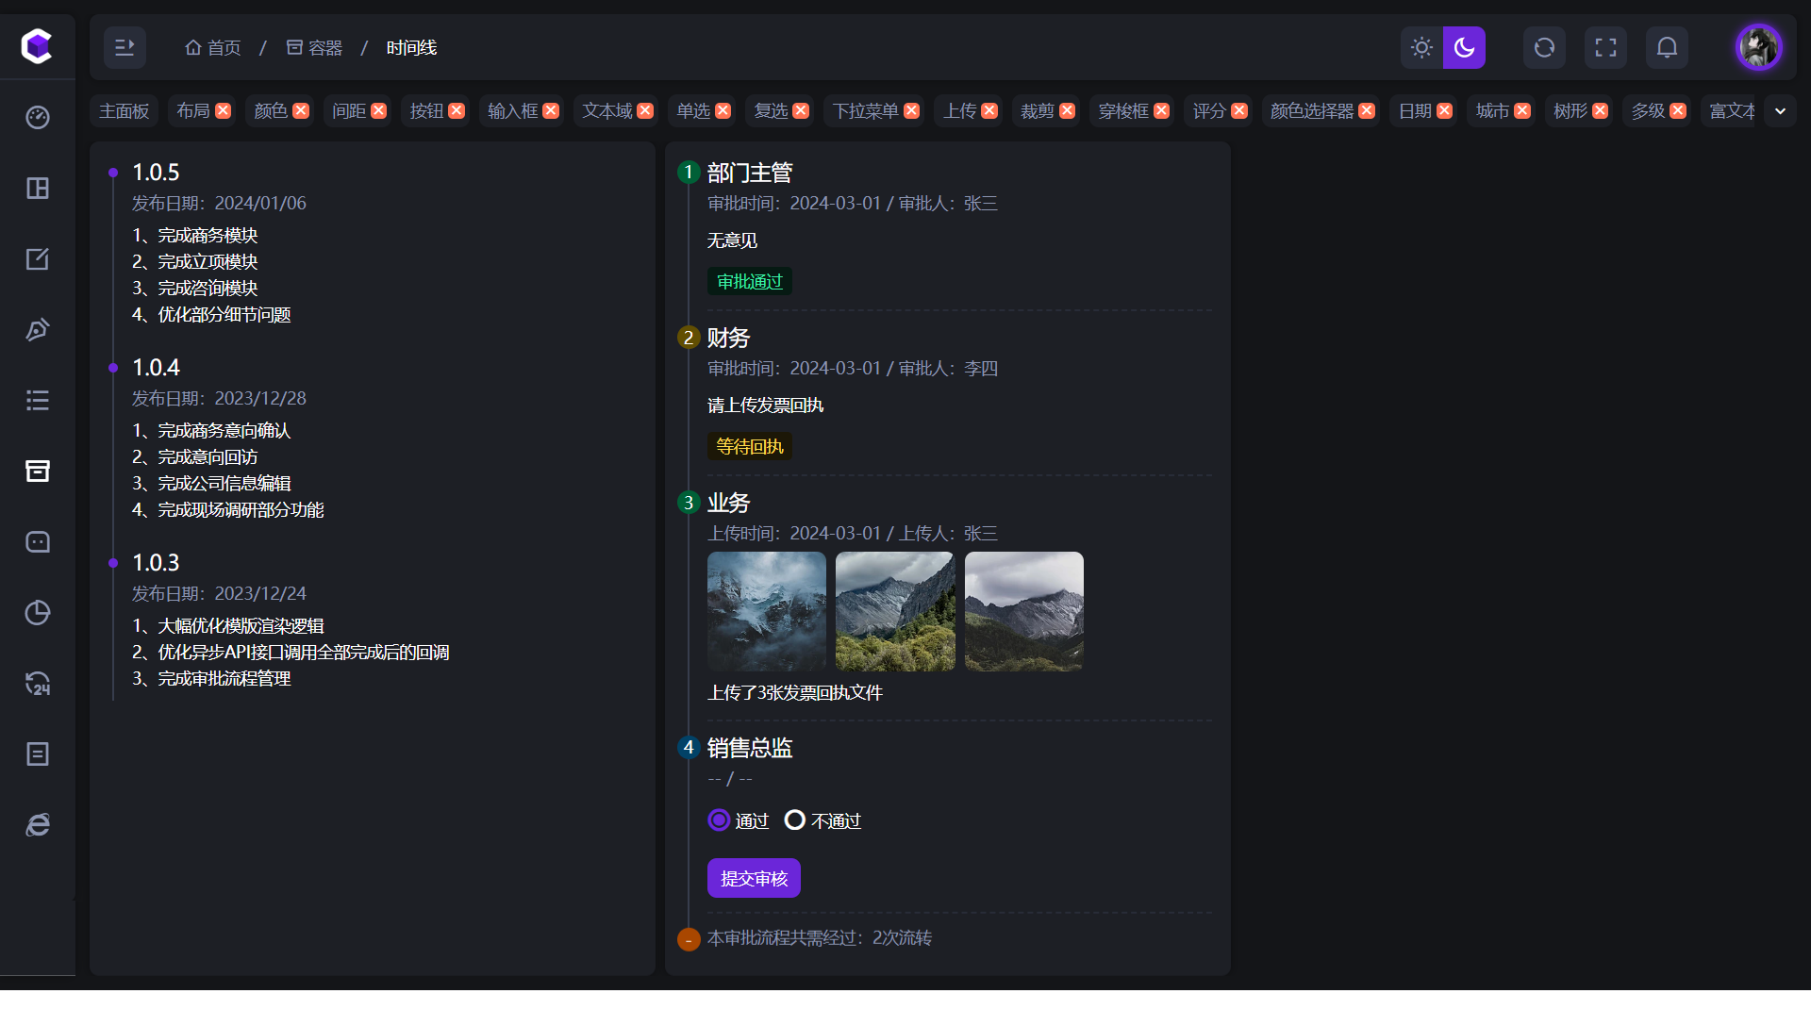
Task: Close the 输入框 tab
Action: [x=551, y=110]
